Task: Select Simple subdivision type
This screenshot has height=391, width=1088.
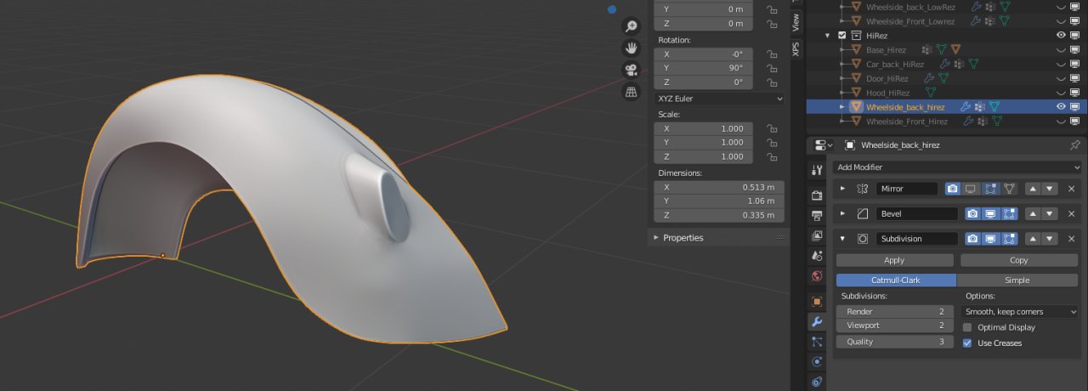Action: point(1017,280)
